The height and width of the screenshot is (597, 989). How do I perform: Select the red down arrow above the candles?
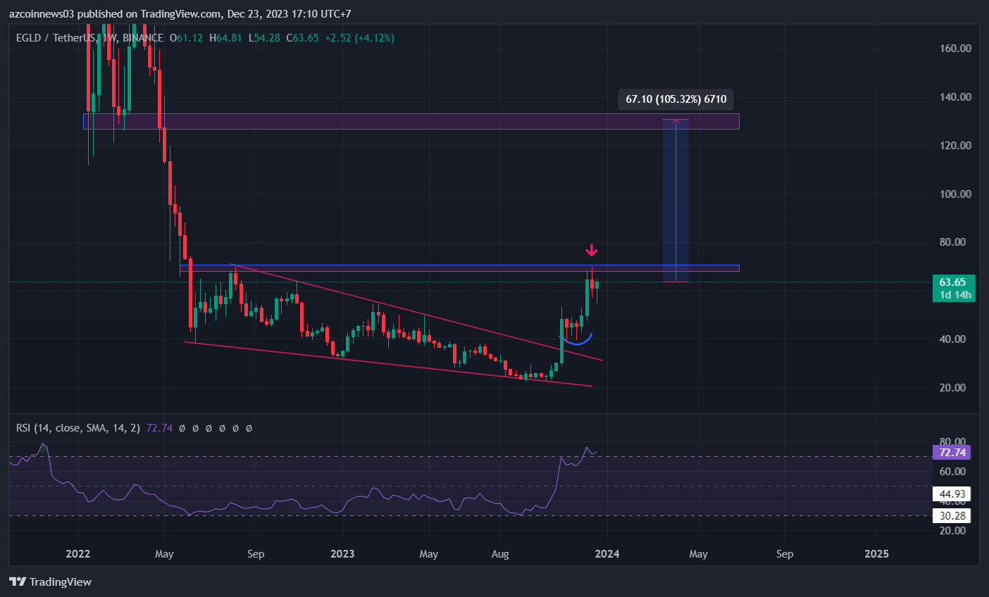(592, 250)
